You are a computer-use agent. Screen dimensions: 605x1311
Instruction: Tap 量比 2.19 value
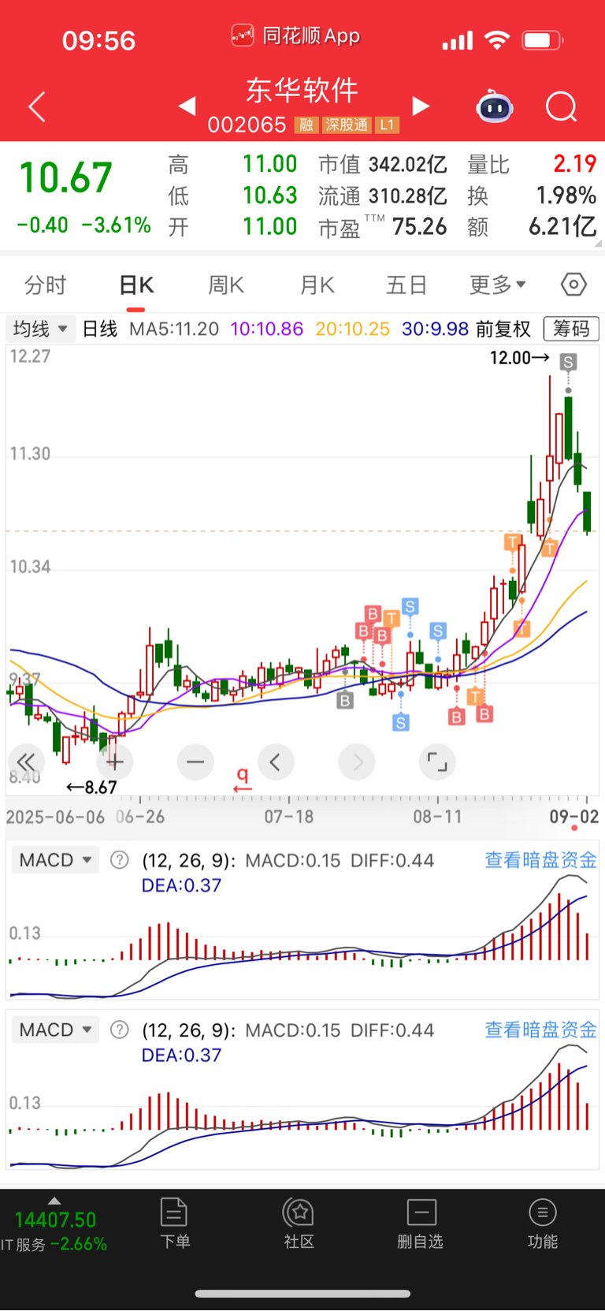tap(575, 164)
